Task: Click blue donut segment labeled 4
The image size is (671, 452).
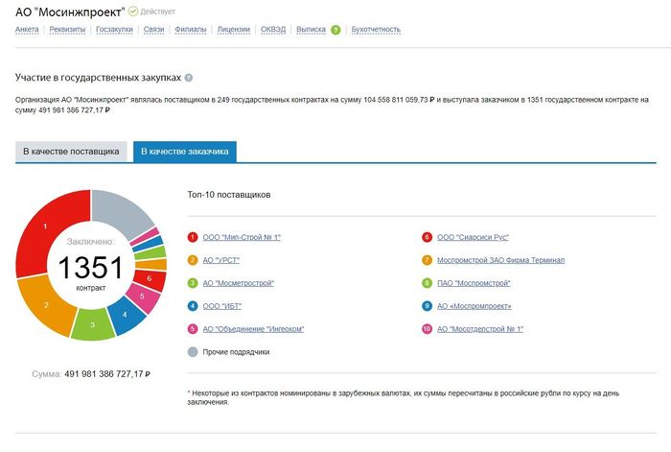Action: (x=125, y=315)
